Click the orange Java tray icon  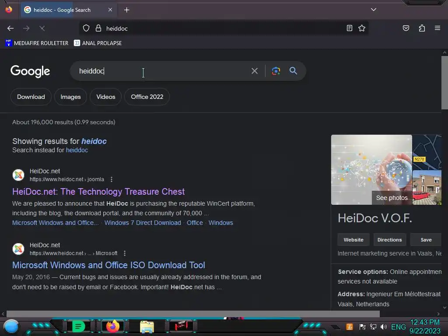[x=350, y=326]
